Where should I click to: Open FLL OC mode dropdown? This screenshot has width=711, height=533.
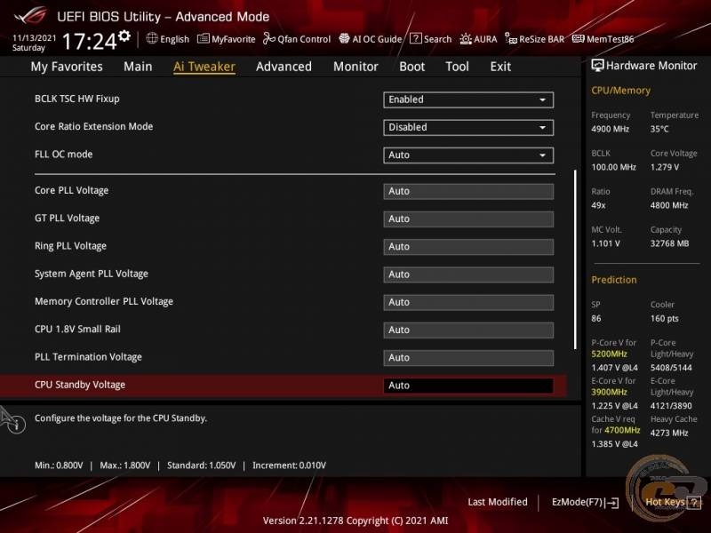468,155
